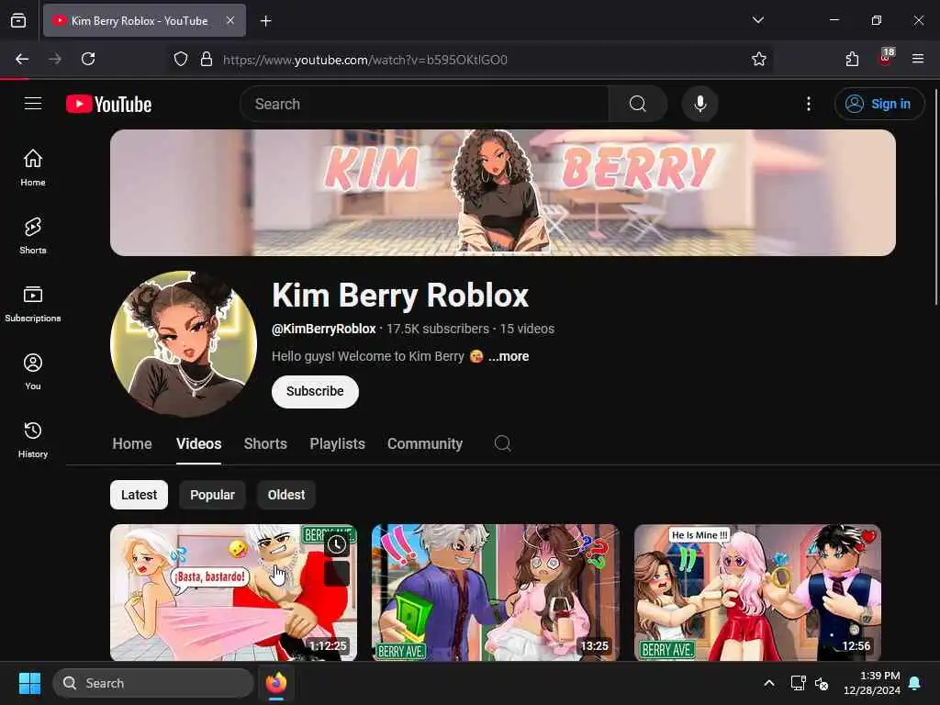Open the You section in sidebar

[x=33, y=372]
